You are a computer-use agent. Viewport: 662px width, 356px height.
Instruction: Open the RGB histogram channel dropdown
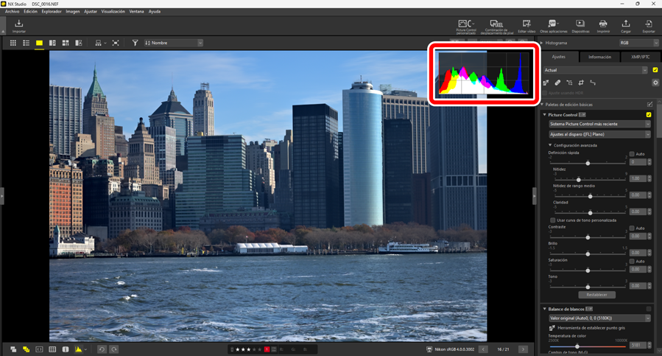point(638,43)
